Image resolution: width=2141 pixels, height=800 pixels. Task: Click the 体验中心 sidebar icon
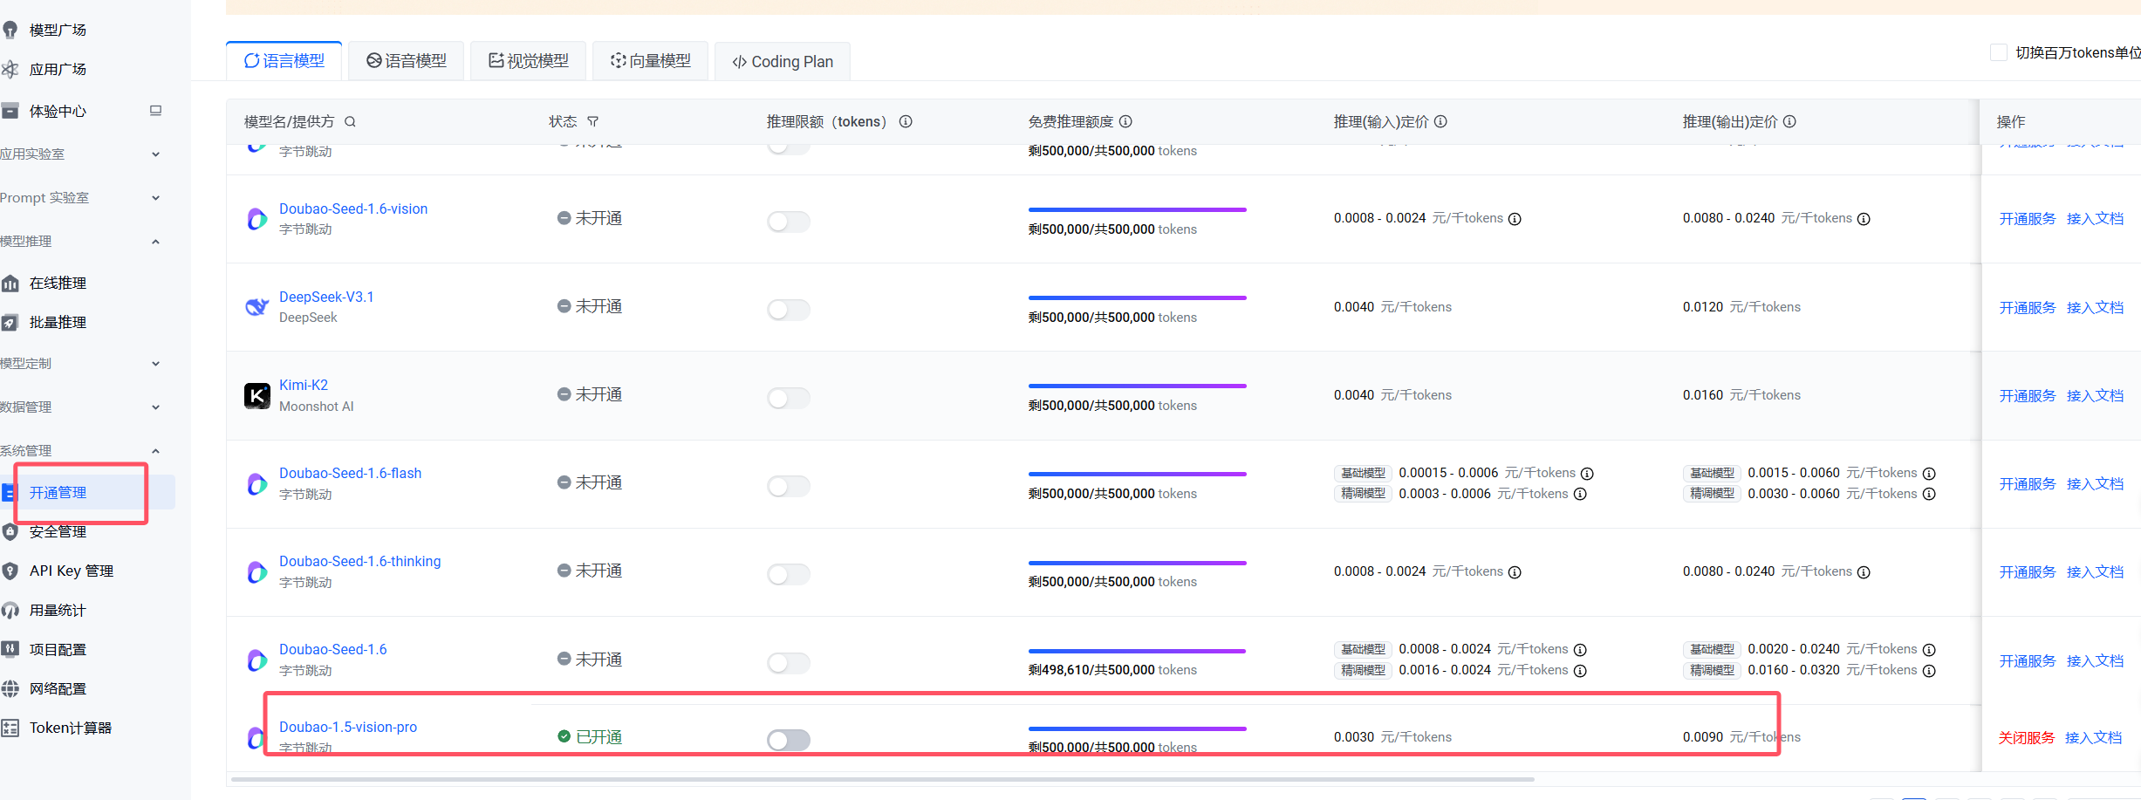10,112
